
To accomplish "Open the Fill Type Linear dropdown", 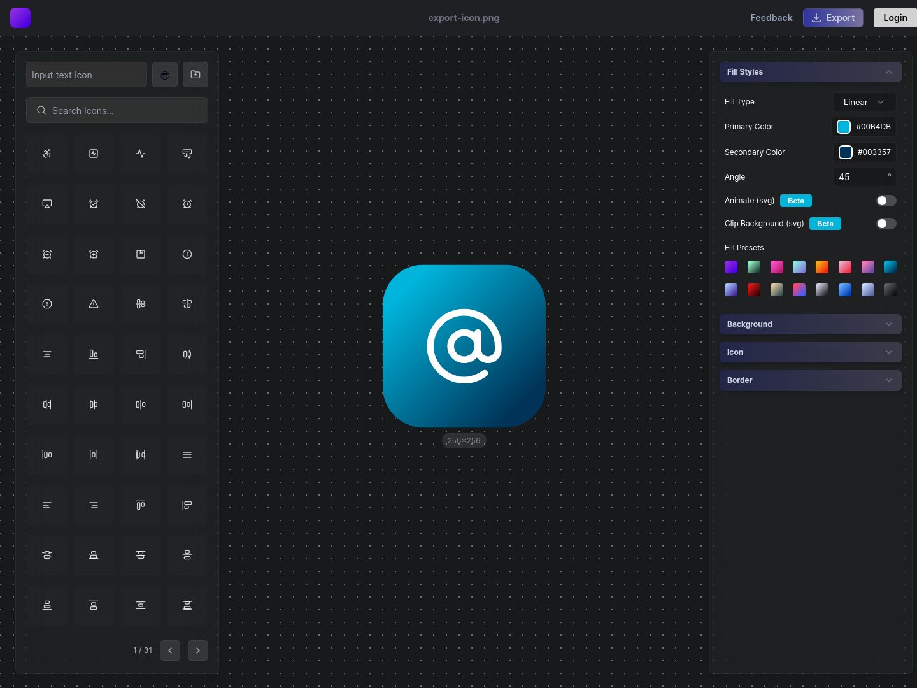I will [864, 102].
